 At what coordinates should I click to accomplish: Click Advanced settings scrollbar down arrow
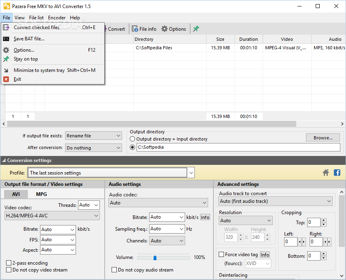[342, 276]
